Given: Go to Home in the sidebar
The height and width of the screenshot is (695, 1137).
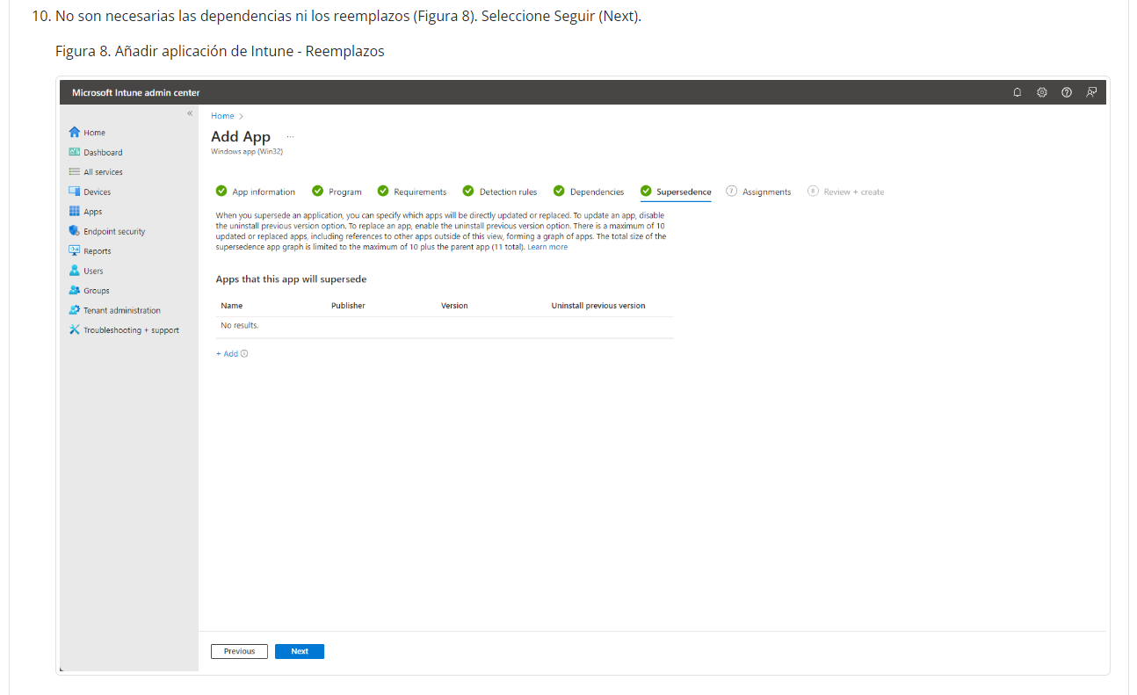Looking at the screenshot, I should tap(87, 133).
